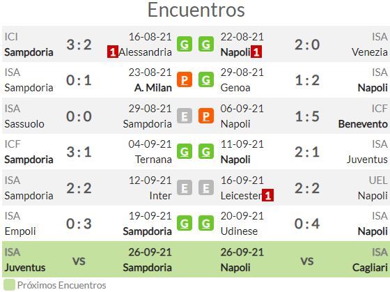
Task: Open the 2:2 Sampdoria vs Inter score
Action: click(x=79, y=188)
